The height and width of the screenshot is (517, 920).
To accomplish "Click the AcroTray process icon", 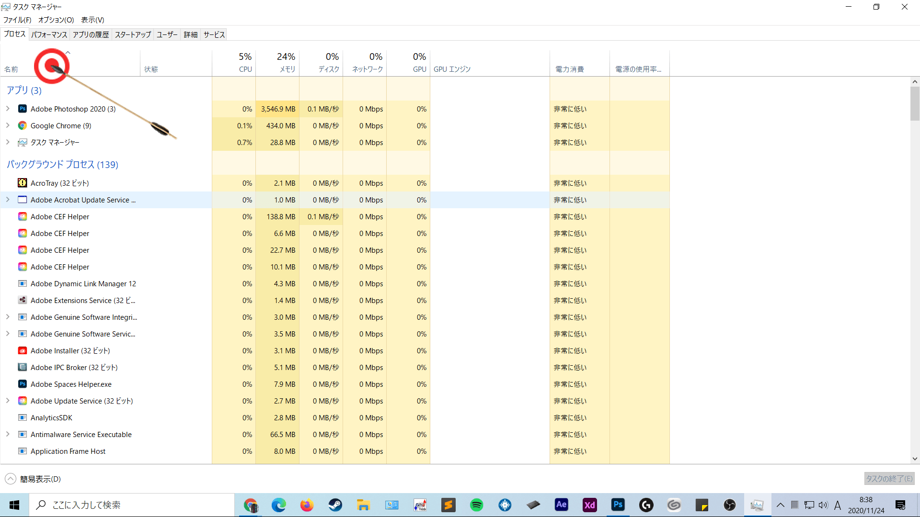I will (23, 183).
